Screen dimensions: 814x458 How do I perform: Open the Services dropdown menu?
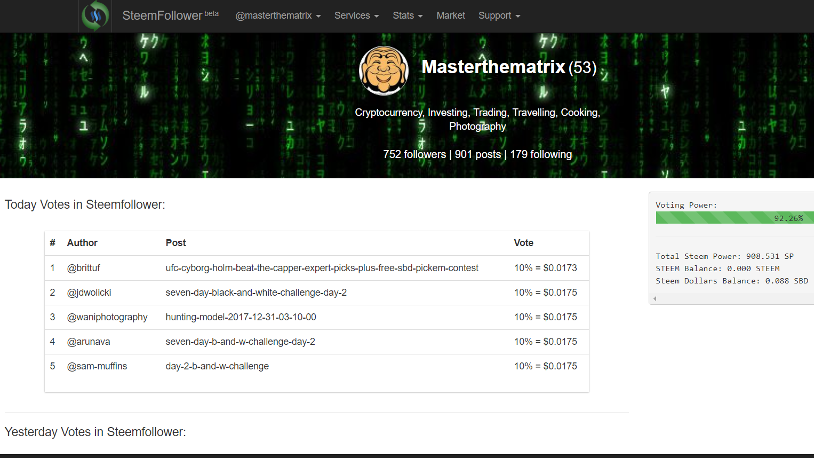point(356,15)
